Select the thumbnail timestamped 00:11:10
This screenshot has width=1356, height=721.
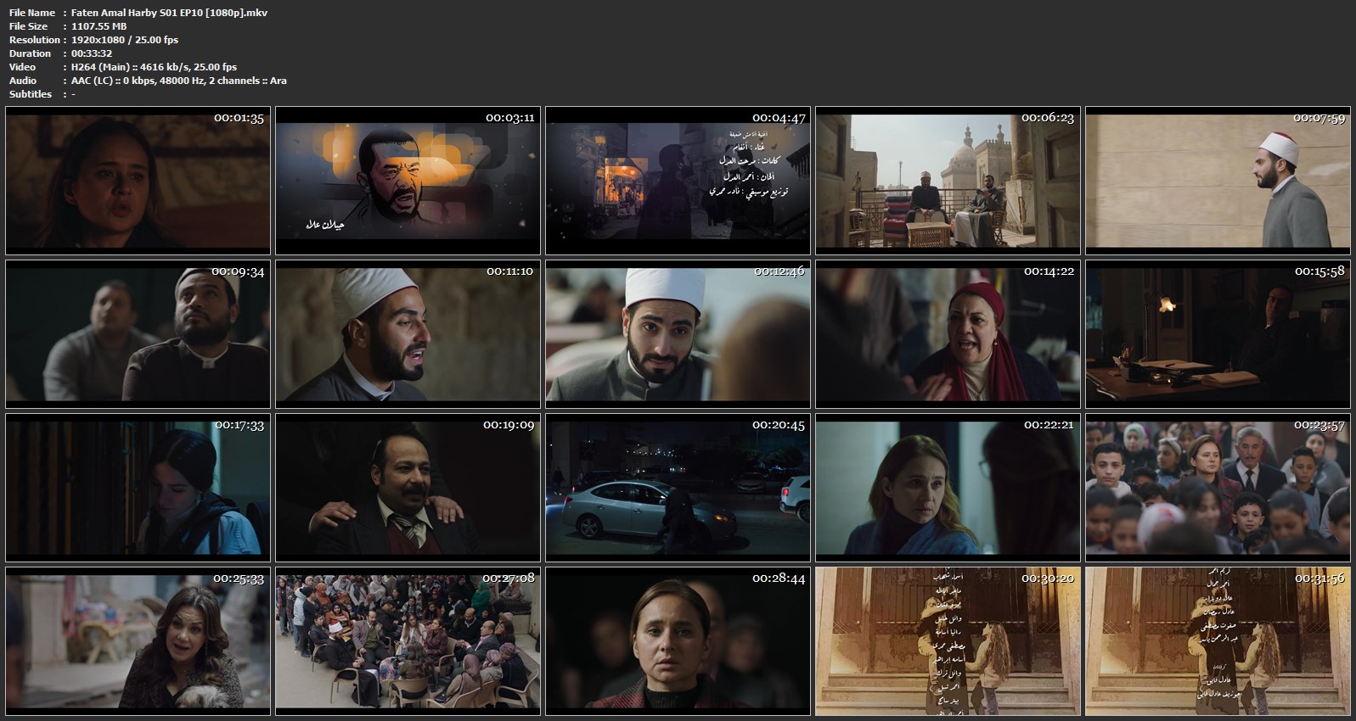[408, 334]
